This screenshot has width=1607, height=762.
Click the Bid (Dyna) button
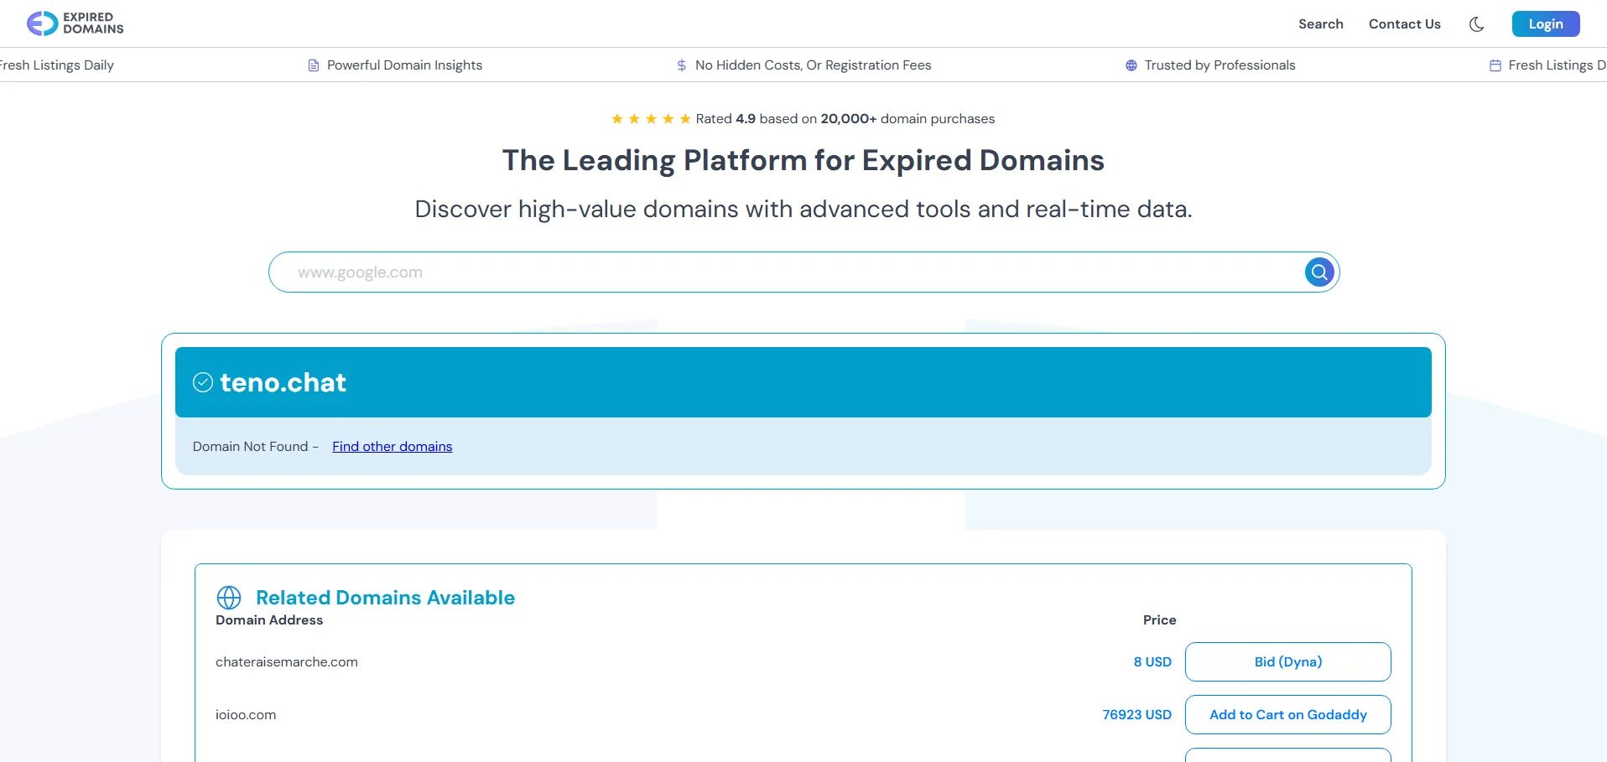point(1287,662)
